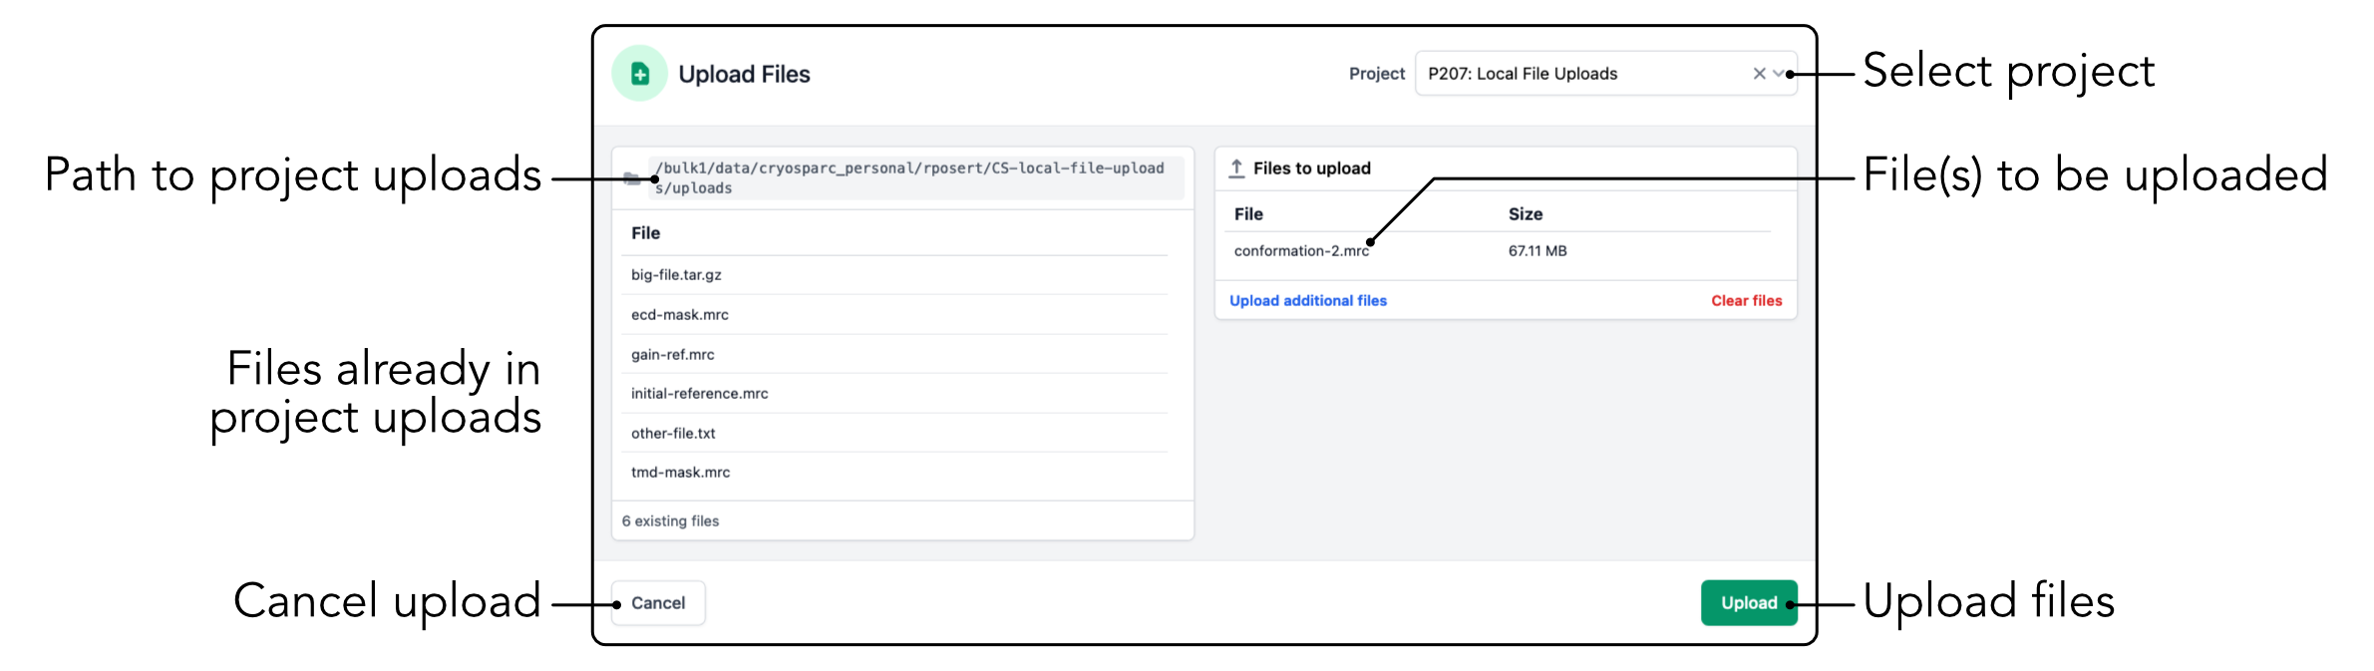
Task: Select the tmd-mask.mrc file row
Action: [681, 473]
